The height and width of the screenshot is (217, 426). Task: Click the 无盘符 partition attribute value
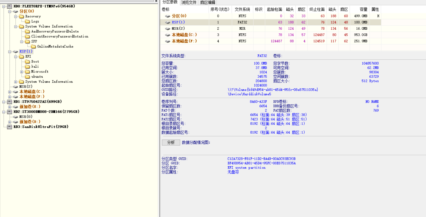coord(233,172)
